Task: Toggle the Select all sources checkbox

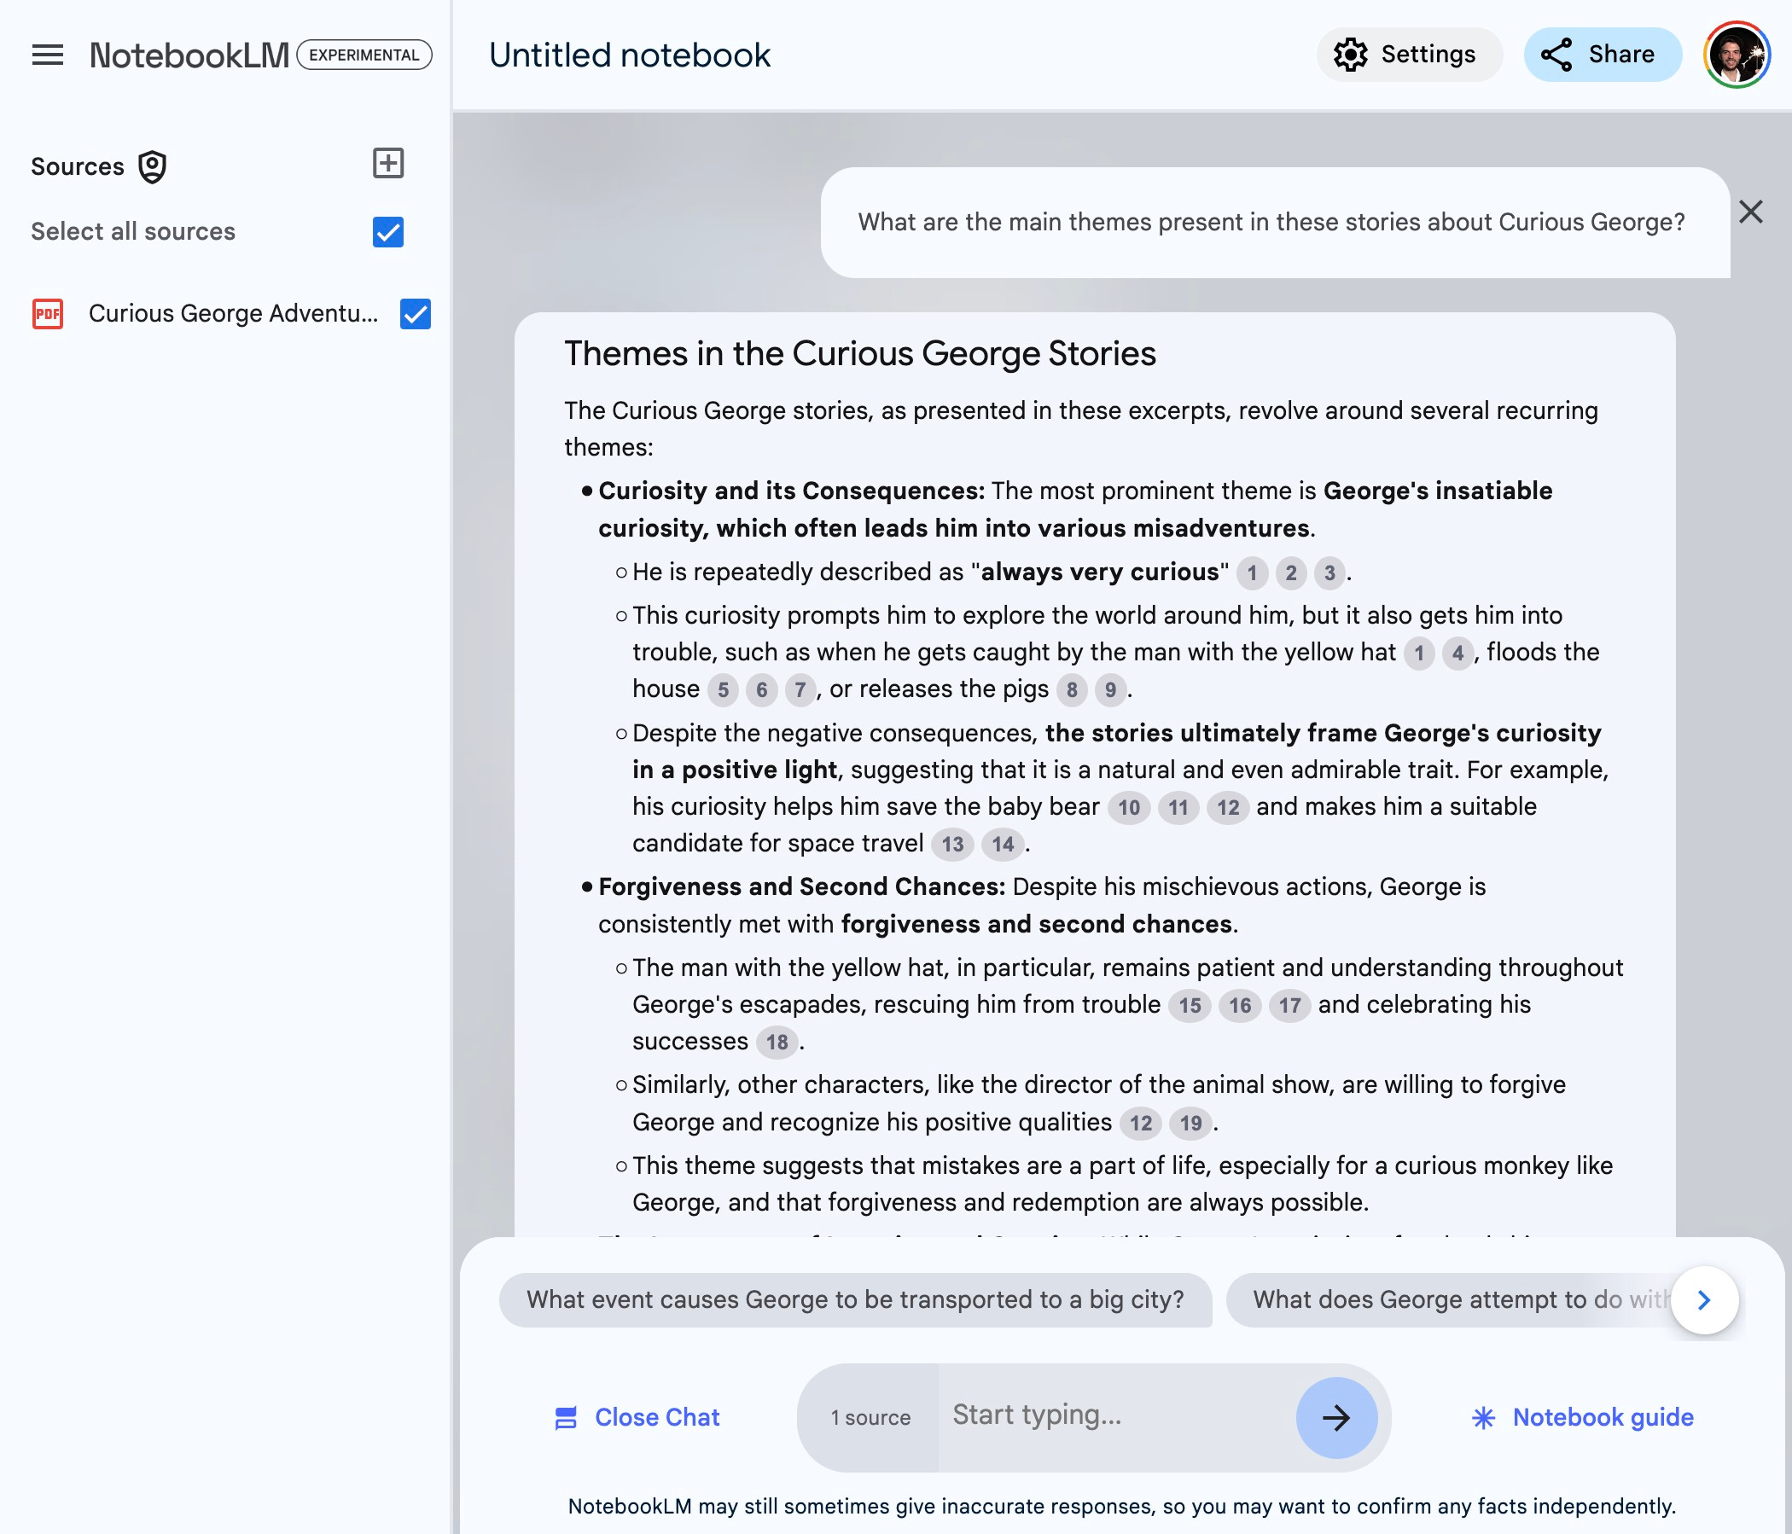Action: point(388,232)
